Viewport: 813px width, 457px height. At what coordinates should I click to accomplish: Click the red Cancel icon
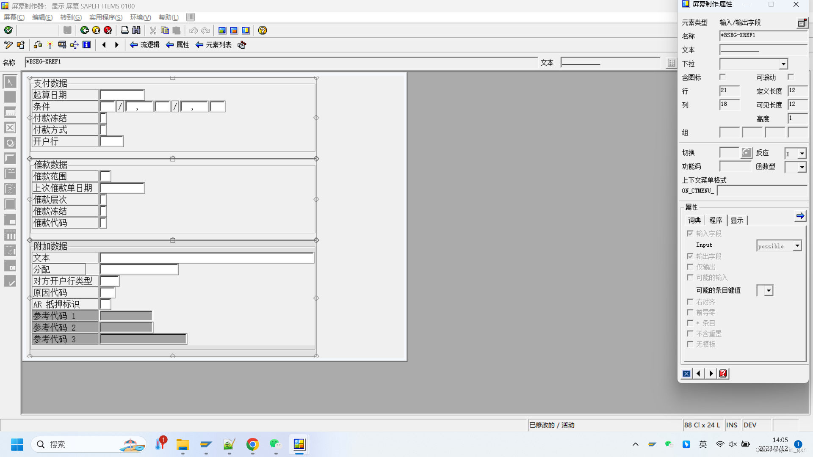108,30
